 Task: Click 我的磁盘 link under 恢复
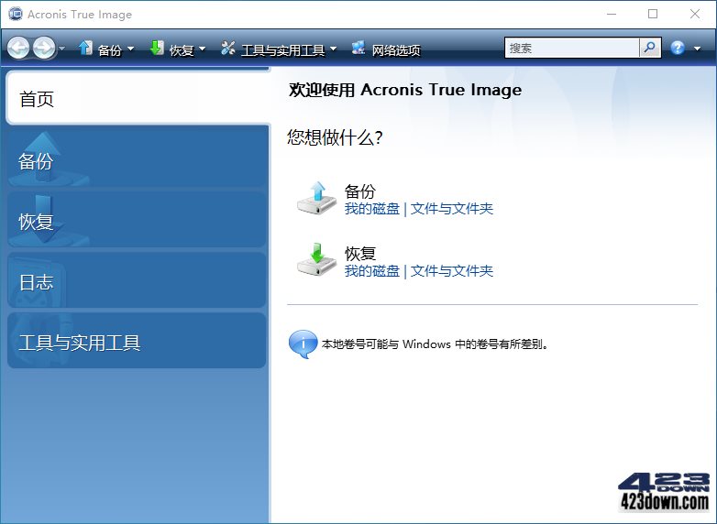click(x=372, y=271)
